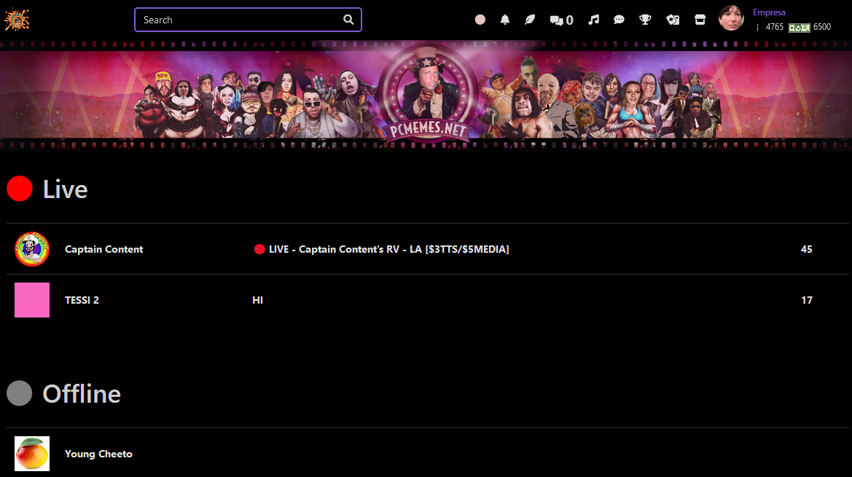Open the profile avatar in the header

tap(731, 18)
